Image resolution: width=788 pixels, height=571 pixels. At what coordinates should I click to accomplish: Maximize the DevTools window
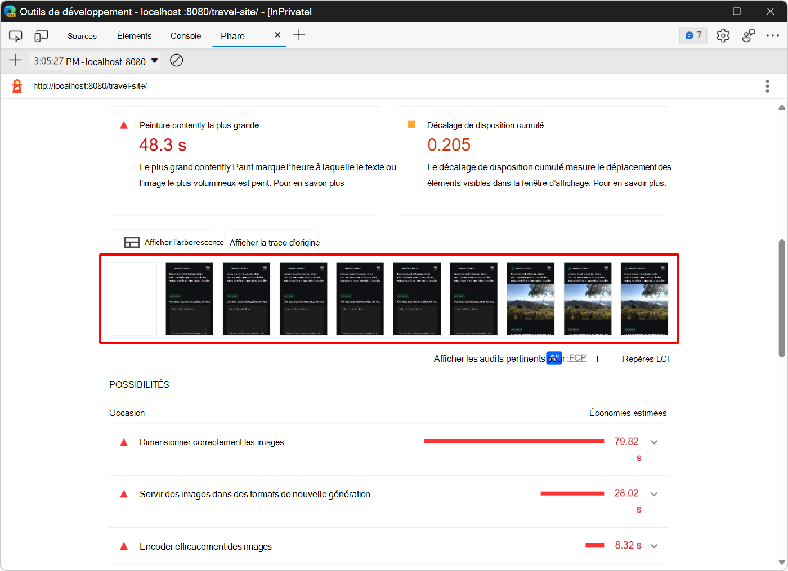736,11
